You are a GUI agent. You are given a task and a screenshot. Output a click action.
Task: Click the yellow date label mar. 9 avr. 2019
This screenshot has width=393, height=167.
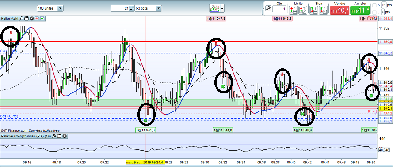click(145, 162)
